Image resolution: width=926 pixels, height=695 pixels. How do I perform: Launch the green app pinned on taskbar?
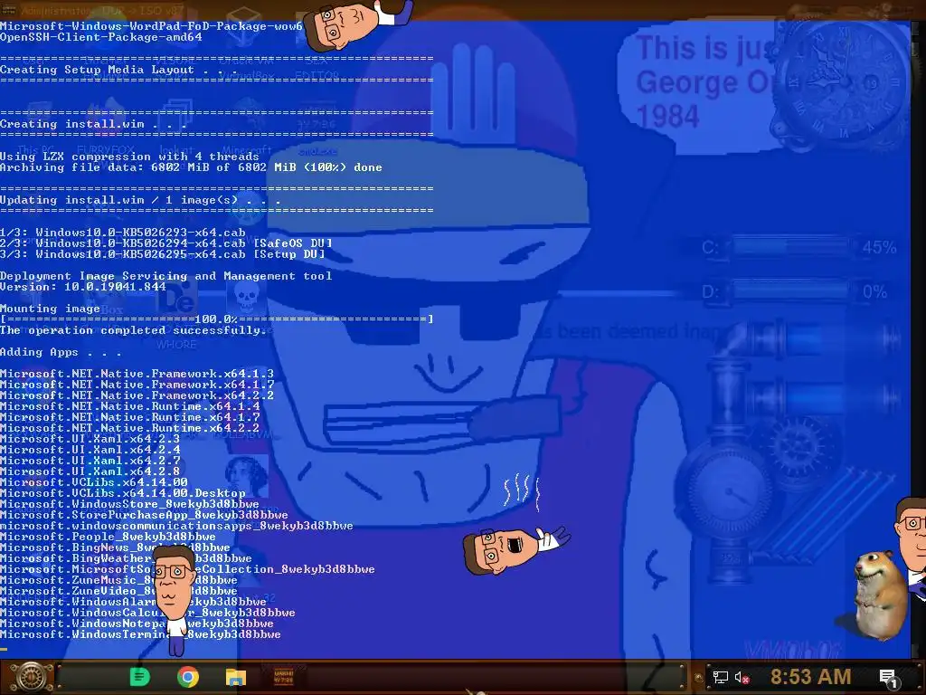coord(139,677)
